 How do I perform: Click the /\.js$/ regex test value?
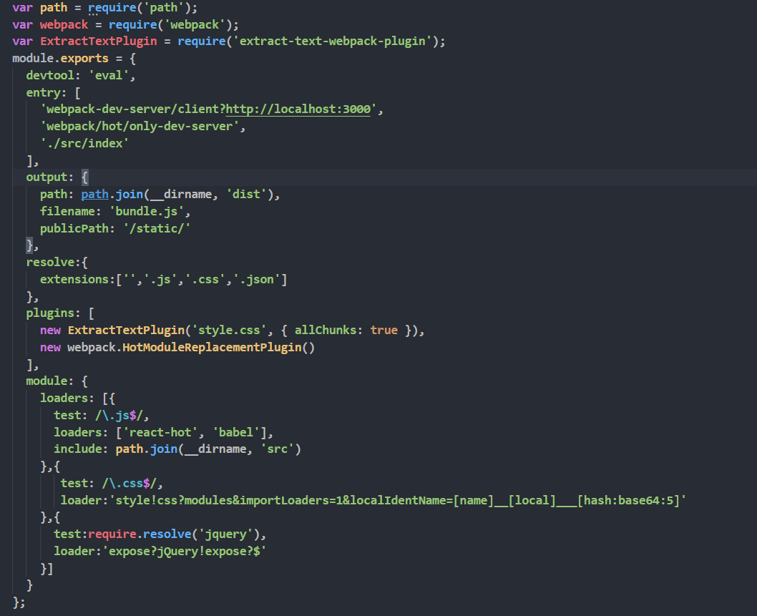(119, 415)
